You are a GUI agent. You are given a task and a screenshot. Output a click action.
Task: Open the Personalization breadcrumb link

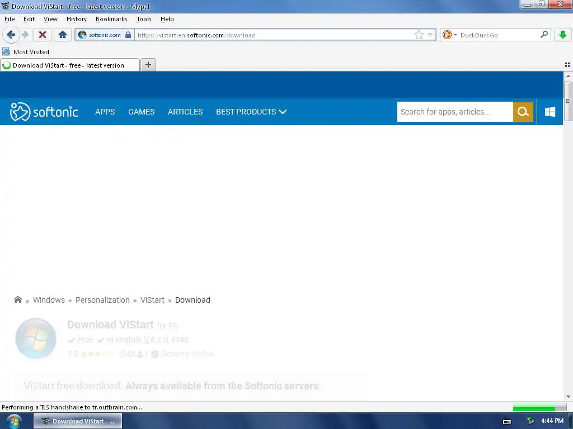tap(102, 300)
